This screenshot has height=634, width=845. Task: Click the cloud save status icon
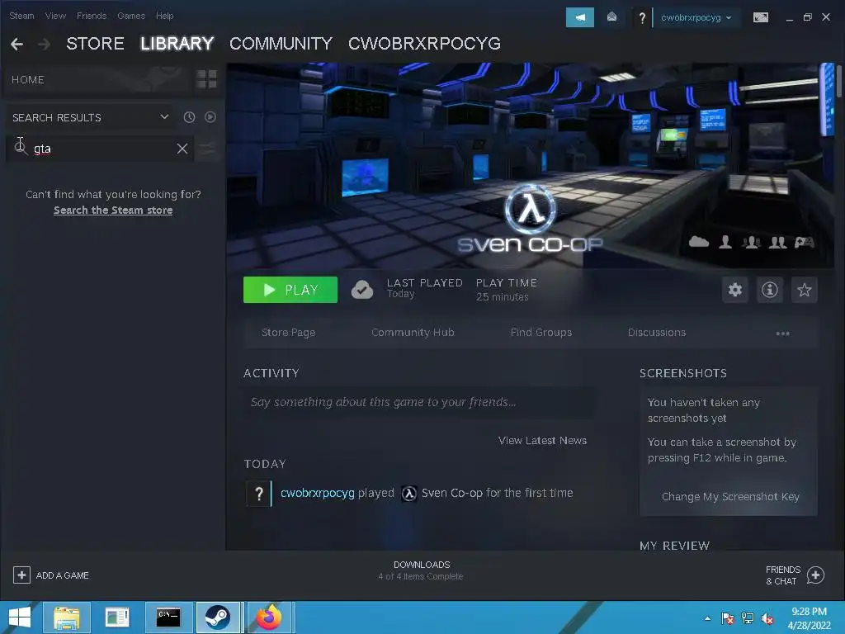[x=362, y=290]
